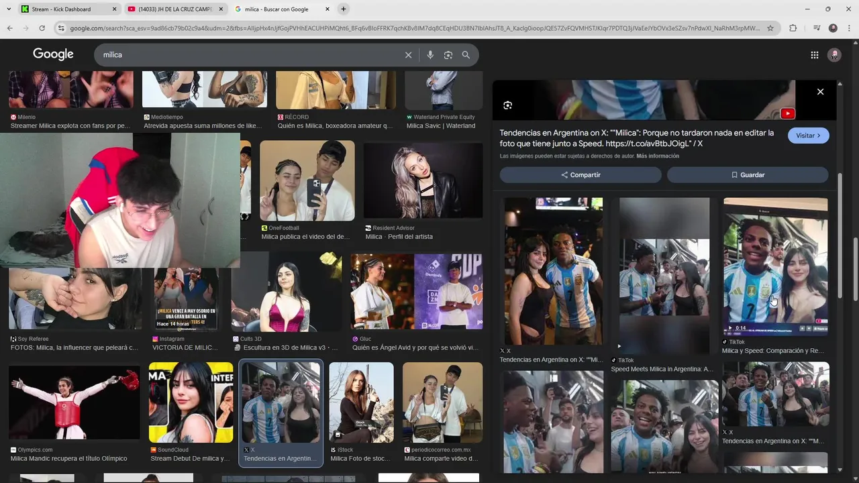Open the Chrome tab search dropdown arrow
This screenshot has width=859, height=483.
(x=7, y=9)
